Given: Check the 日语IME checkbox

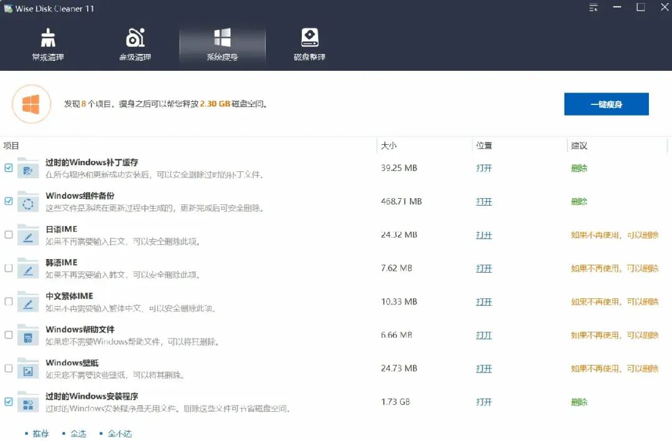Looking at the screenshot, I should pyautogui.click(x=9, y=234).
